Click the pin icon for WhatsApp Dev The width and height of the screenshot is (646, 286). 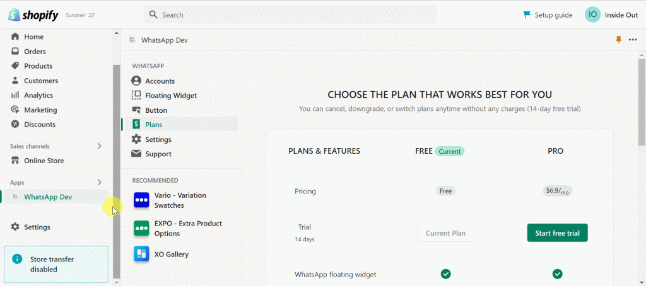click(x=618, y=40)
